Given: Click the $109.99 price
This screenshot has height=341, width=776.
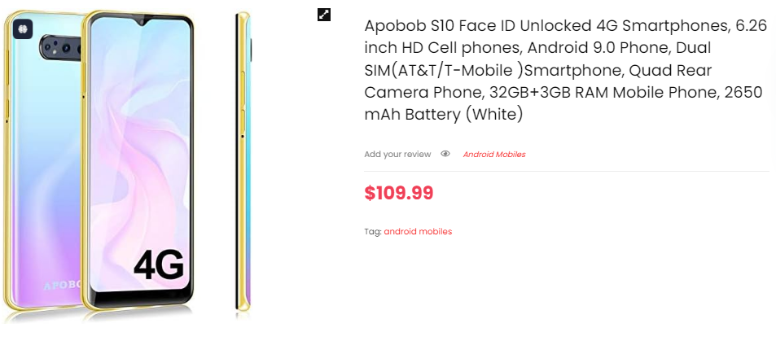Looking at the screenshot, I should point(399,193).
